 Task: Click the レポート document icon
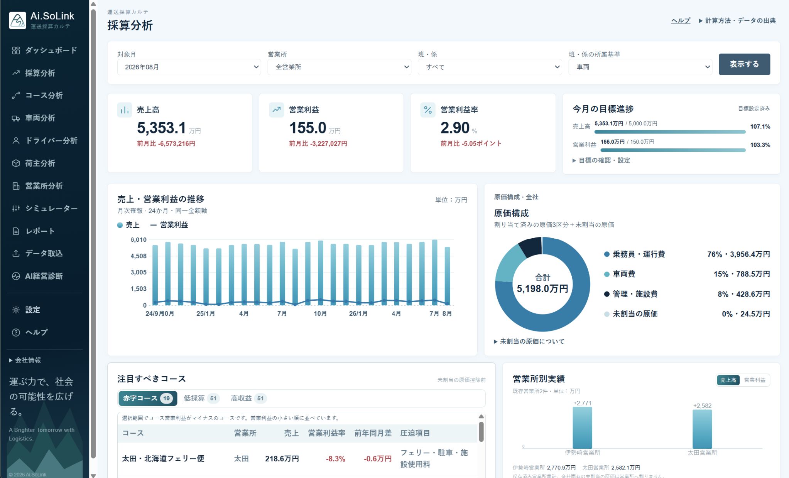(16, 231)
